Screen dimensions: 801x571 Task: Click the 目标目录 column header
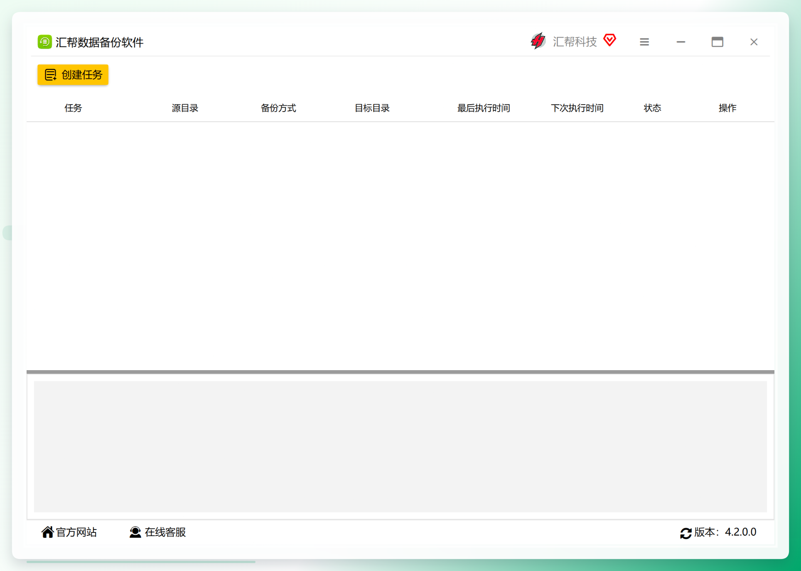372,108
